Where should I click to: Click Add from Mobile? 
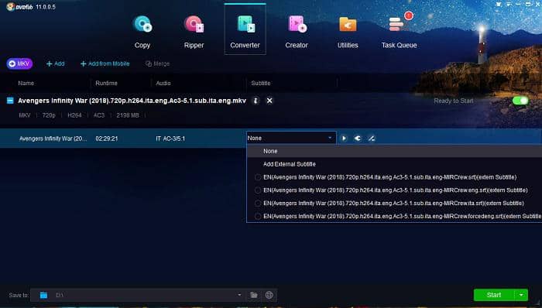click(x=105, y=63)
